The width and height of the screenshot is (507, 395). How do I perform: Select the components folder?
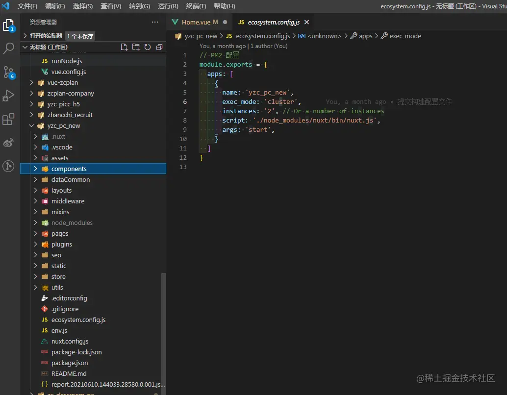click(93, 169)
